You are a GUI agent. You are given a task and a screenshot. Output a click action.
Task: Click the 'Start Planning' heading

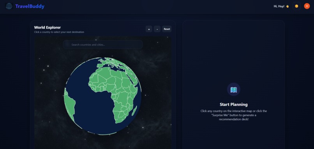pos(233,104)
